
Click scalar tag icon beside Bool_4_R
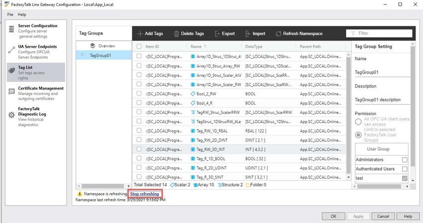click(x=193, y=103)
